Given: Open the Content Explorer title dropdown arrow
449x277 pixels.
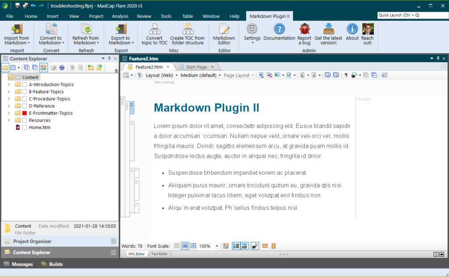Looking at the screenshot, I should [103, 58].
